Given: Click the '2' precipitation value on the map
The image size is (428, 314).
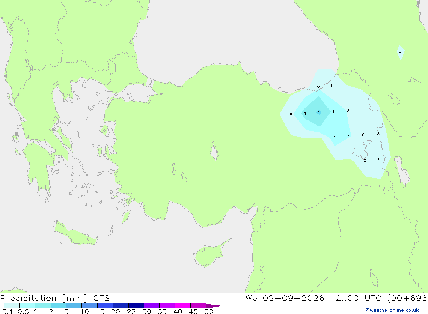Looking at the screenshot, I should click(319, 113).
